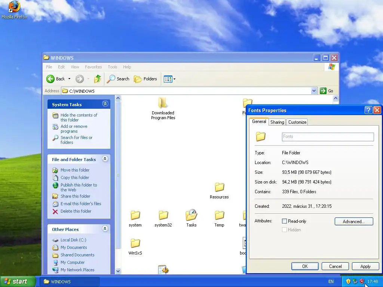Toggle the Hidden attribute checkbox

click(284, 230)
